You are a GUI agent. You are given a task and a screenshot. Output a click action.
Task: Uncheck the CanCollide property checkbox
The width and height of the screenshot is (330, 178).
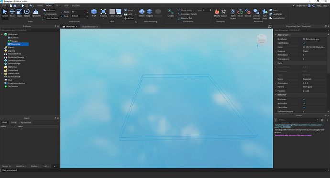(304, 107)
